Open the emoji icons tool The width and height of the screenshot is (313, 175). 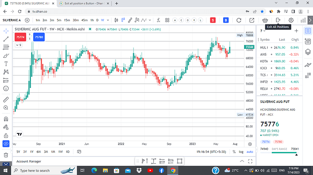pos(6,88)
